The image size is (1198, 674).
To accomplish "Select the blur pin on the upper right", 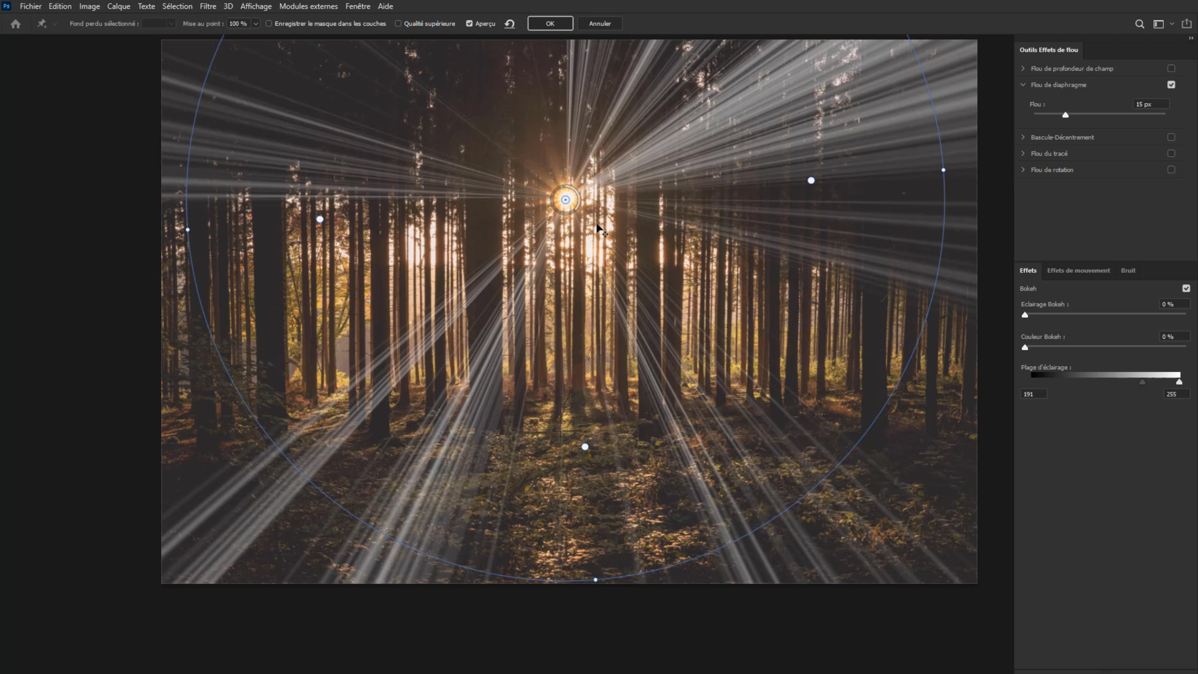I will tap(811, 180).
